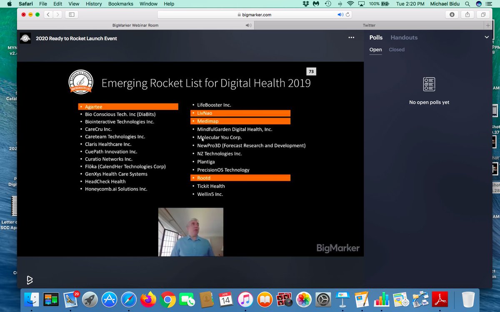Open Numbers chart app in Dock

coord(381,300)
